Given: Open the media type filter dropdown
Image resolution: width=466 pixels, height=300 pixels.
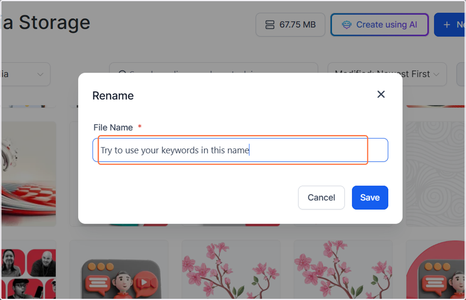Looking at the screenshot, I should pos(25,74).
